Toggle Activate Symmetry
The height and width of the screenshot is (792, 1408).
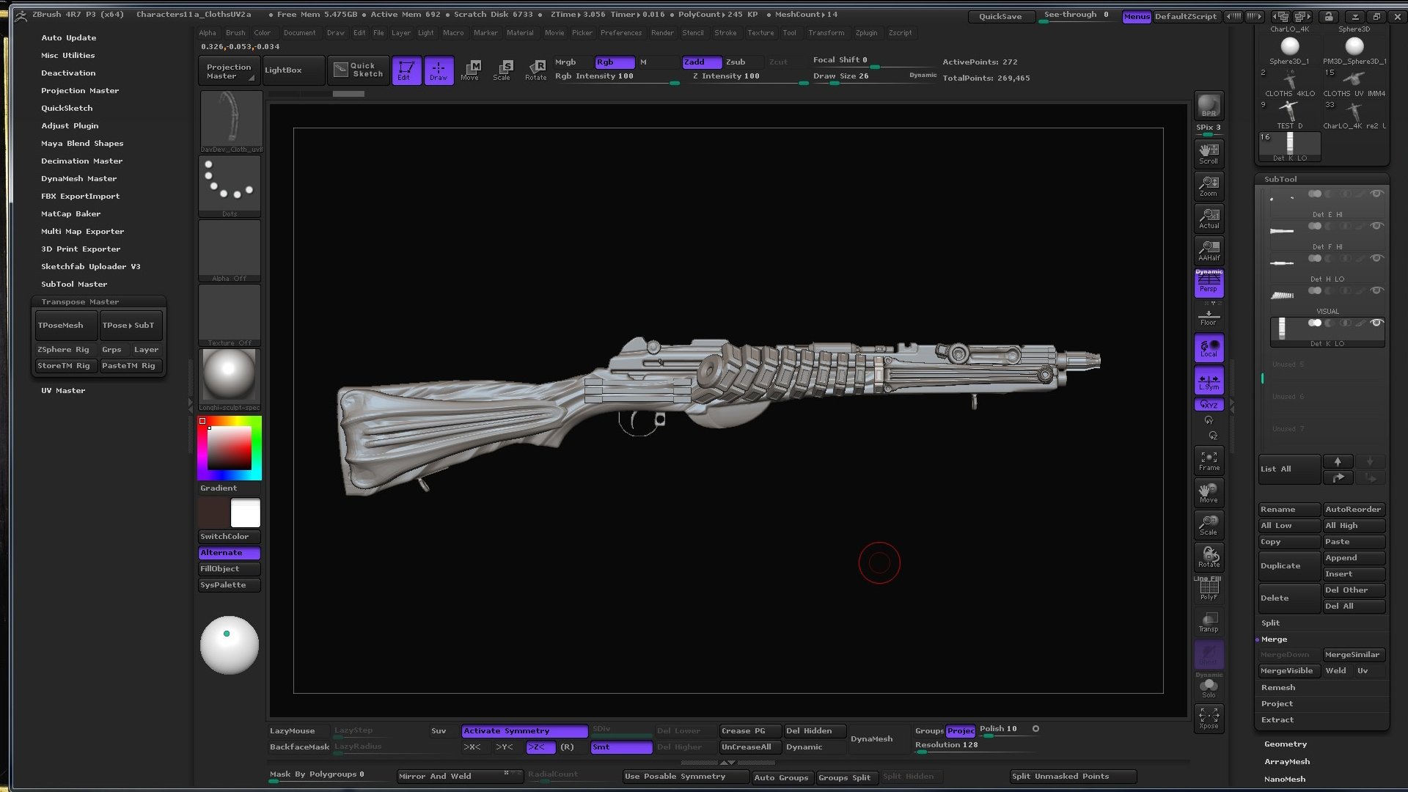pos(524,730)
